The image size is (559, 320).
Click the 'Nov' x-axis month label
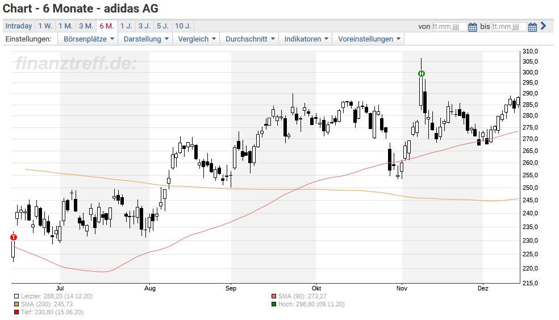tap(402, 288)
